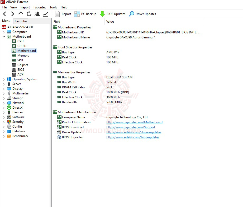
Task: Expand the Security tree node
Action: click(4, 122)
